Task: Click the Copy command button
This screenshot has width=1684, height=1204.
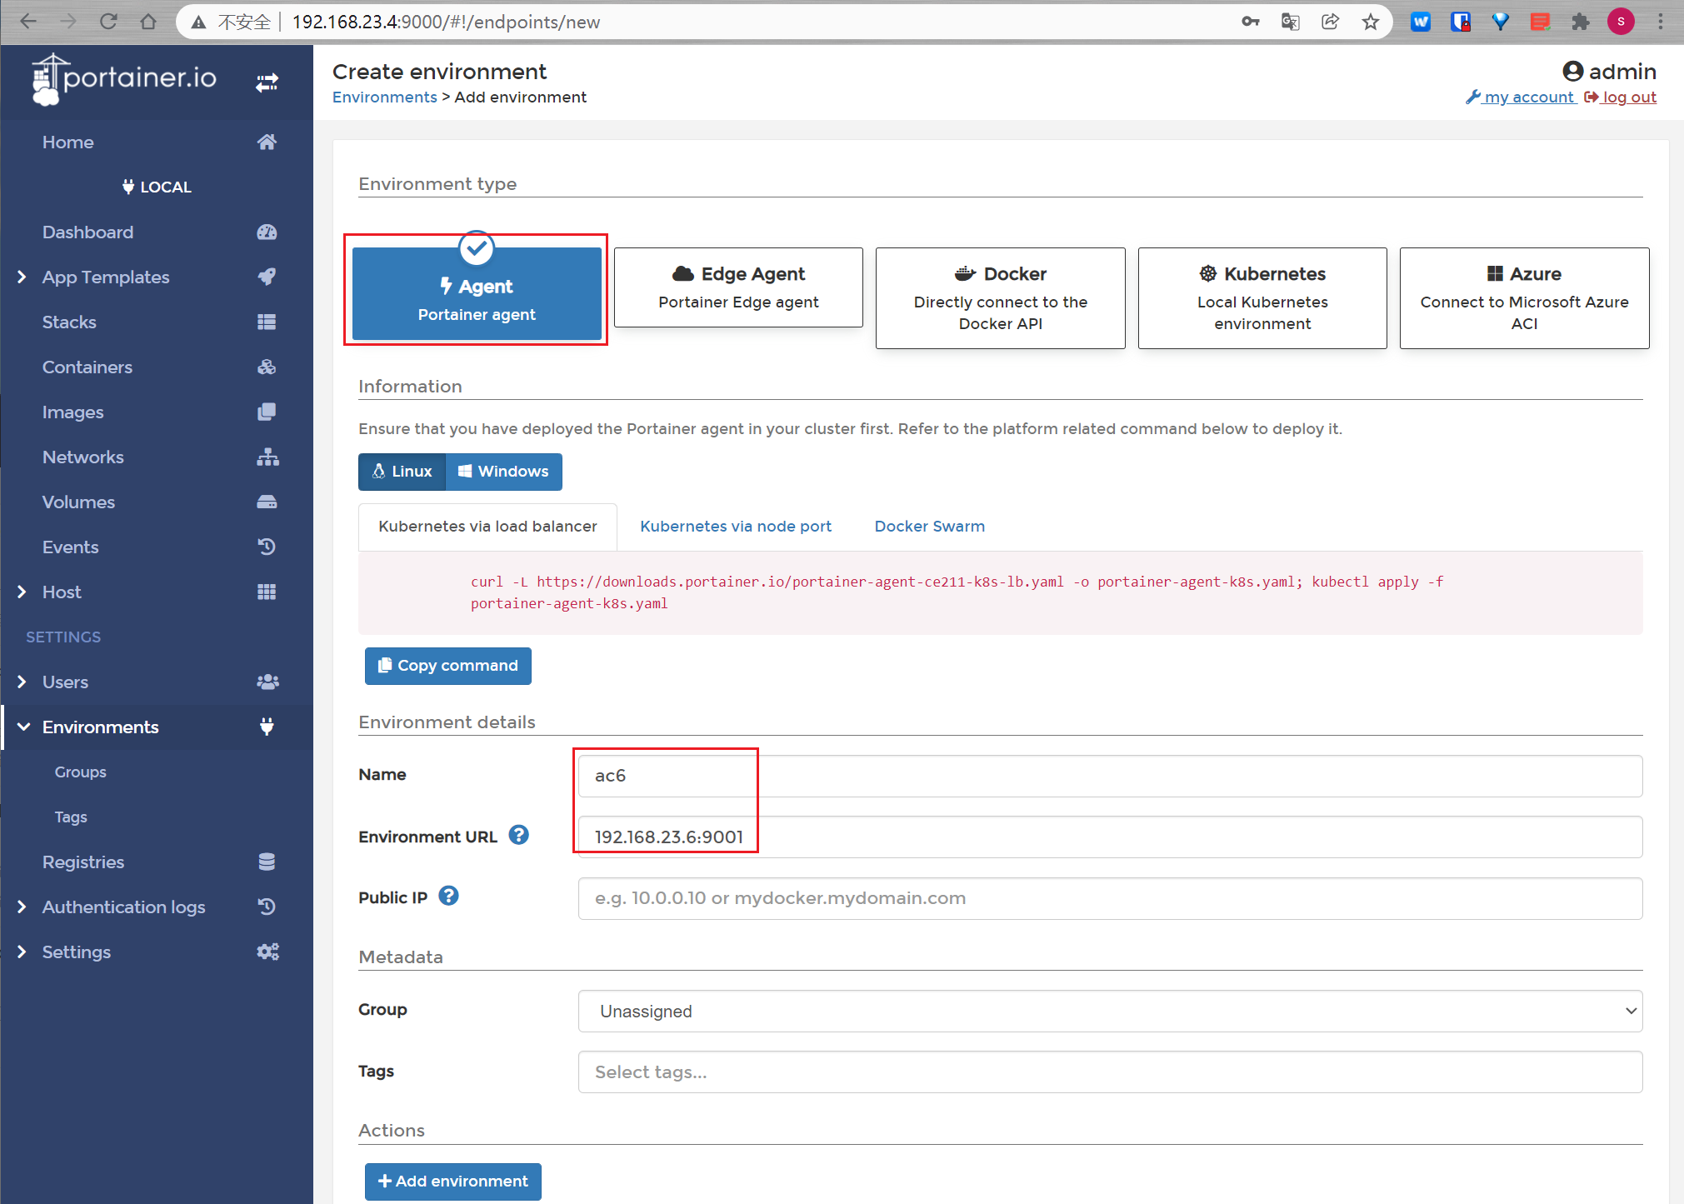Action: [x=448, y=666]
